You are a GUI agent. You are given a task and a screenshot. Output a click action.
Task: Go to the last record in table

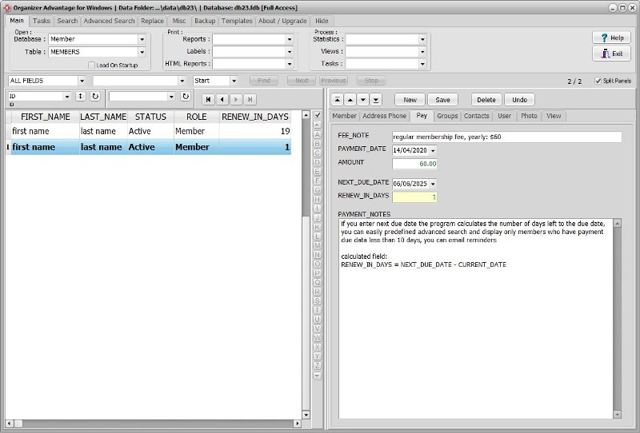pyautogui.click(x=250, y=99)
